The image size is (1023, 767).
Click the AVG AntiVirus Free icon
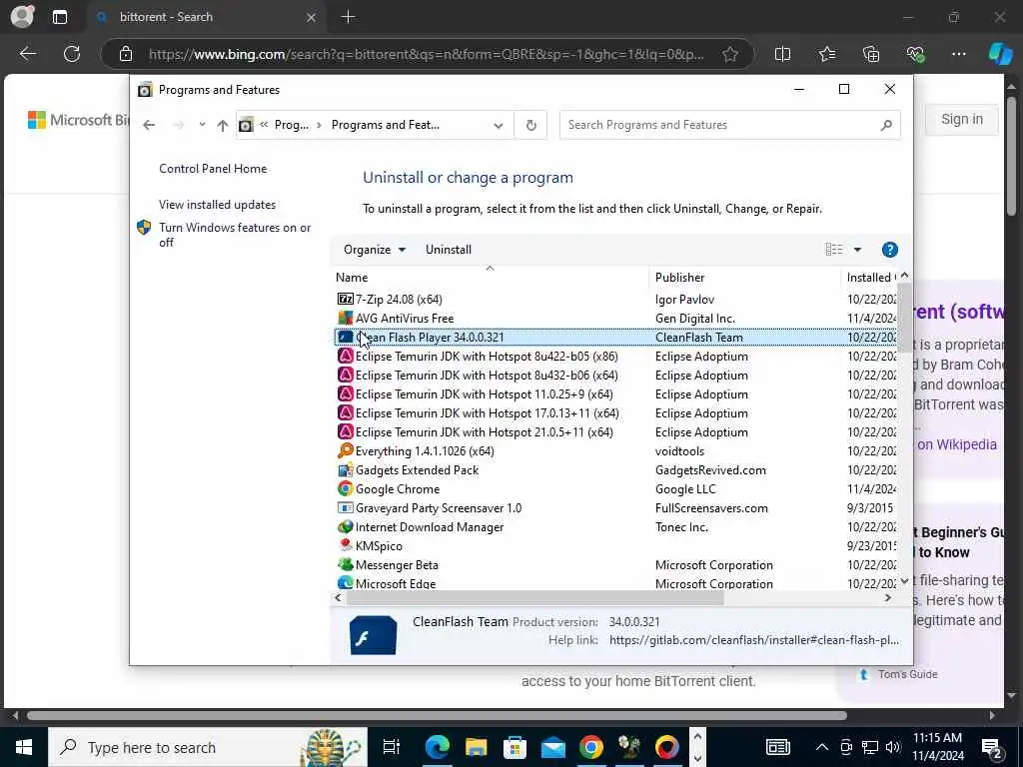click(345, 318)
